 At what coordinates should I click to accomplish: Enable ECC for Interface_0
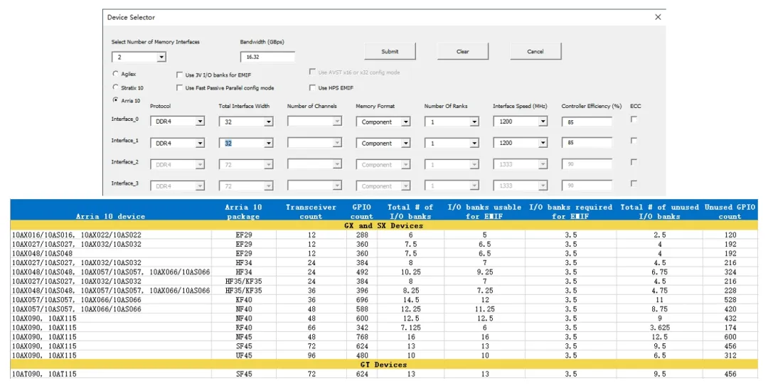coord(634,119)
